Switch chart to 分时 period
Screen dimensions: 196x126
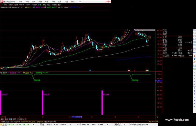(5, 5)
